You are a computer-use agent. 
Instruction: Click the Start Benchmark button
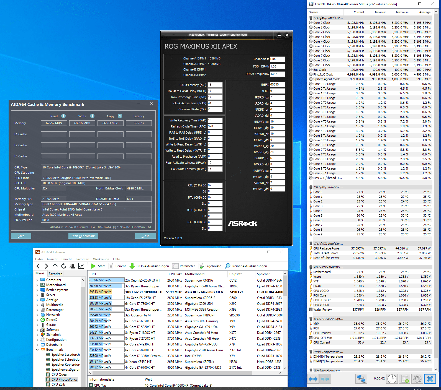tap(83, 236)
